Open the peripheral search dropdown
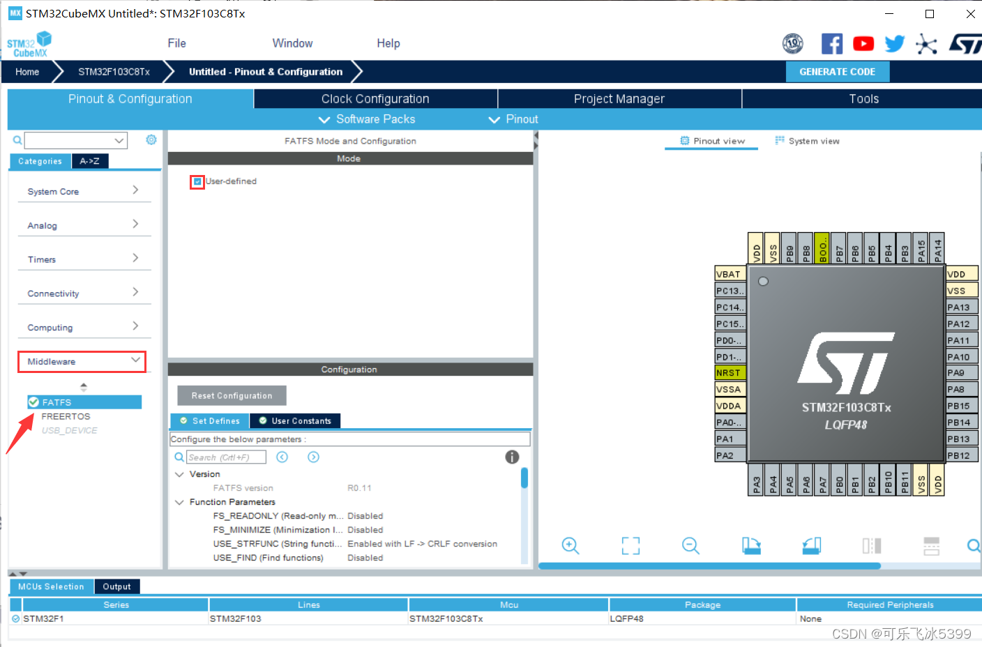The height and width of the screenshot is (647, 982). pos(119,140)
